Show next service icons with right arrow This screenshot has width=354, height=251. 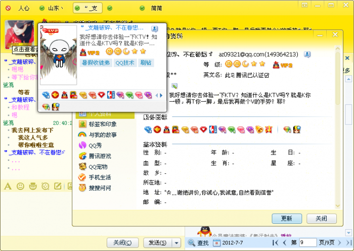tap(161, 95)
